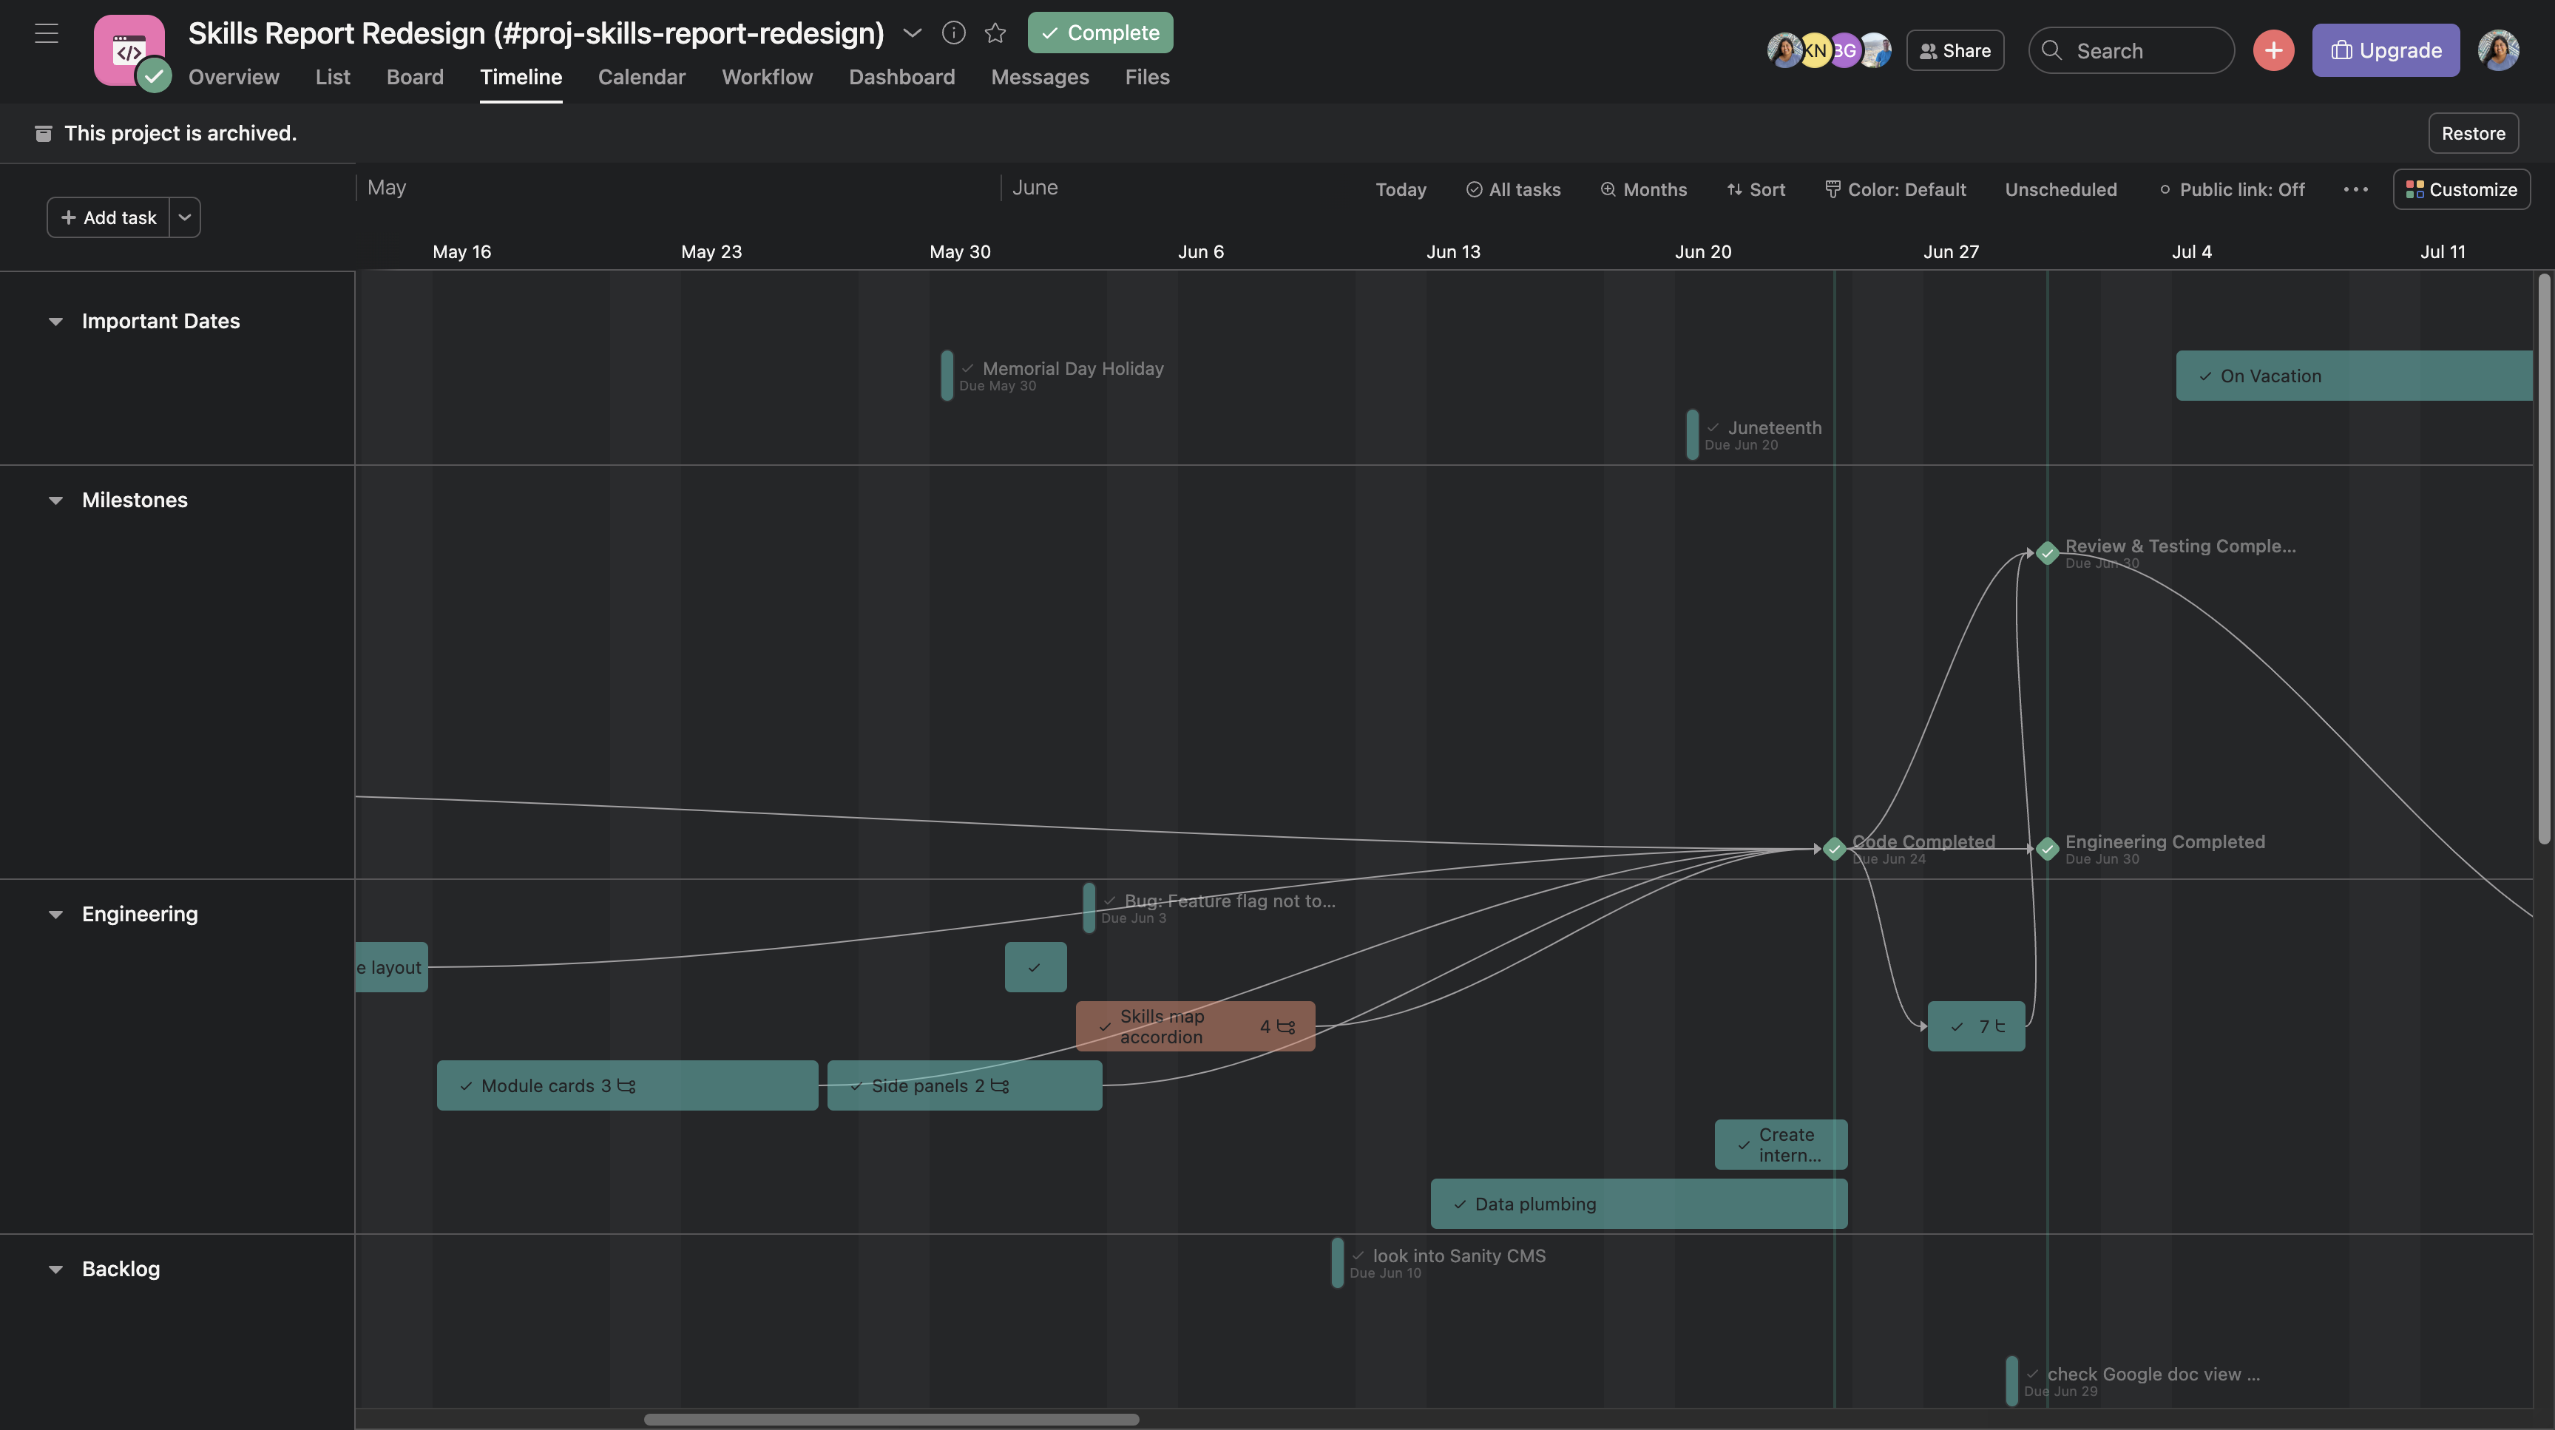Image resolution: width=2555 pixels, height=1430 pixels.
Task: Toggle Review & Testing milestone checkmark
Action: (2047, 553)
